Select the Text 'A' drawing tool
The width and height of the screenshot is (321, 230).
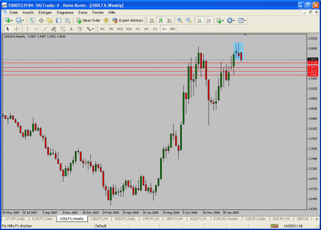coord(71,29)
